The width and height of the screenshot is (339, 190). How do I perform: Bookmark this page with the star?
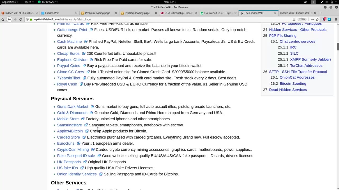(317, 19)
